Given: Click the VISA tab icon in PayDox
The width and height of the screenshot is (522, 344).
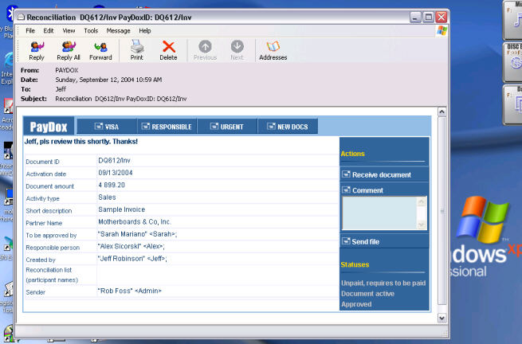Looking at the screenshot, I should [x=99, y=127].
